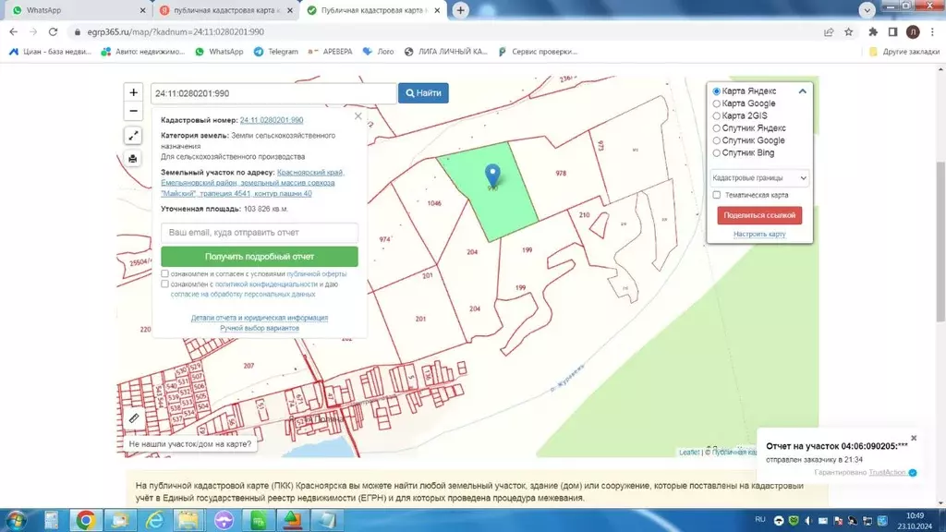
Task: Select Карта 2GIS radio option
Action: point(716,115)
